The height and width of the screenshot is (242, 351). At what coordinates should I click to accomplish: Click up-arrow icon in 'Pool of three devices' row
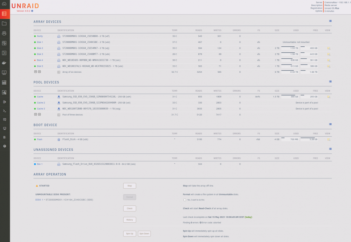tap(39, 114)
